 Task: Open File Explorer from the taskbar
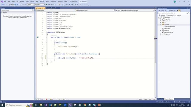pyautogui.click(x=41, y=105)
